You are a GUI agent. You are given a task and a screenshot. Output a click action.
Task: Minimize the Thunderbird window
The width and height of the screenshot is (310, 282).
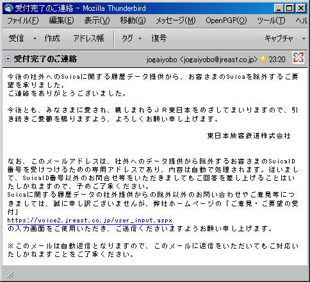point(279,8)
